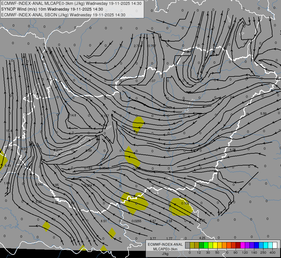The width and height of the screenshot is (281, 258).
Task: Click the 5.43 map value
Action: point(8,166)
